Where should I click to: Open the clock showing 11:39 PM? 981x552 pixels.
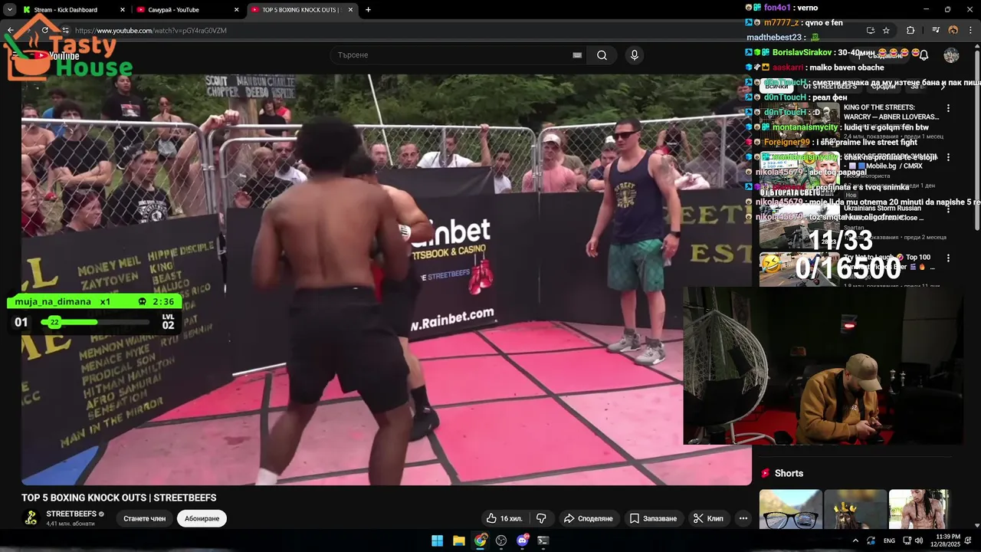tap(945, 540)
